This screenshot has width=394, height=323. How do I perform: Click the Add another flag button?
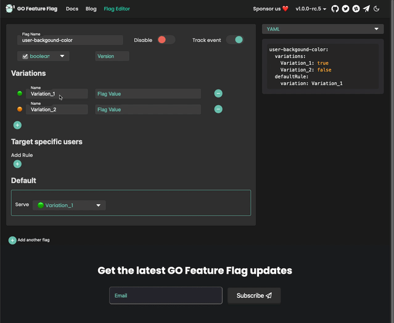(x=29, y=240)
